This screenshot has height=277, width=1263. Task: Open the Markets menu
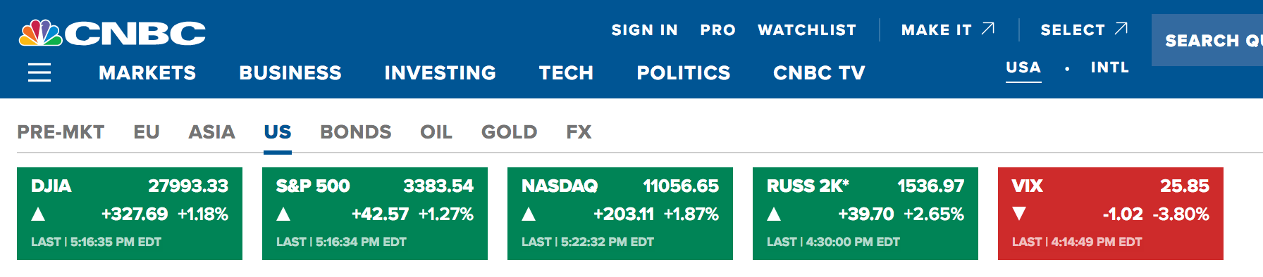tap(147, 72)
